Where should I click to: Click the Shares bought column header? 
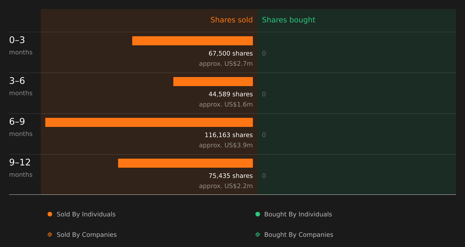tap(289, 20)
